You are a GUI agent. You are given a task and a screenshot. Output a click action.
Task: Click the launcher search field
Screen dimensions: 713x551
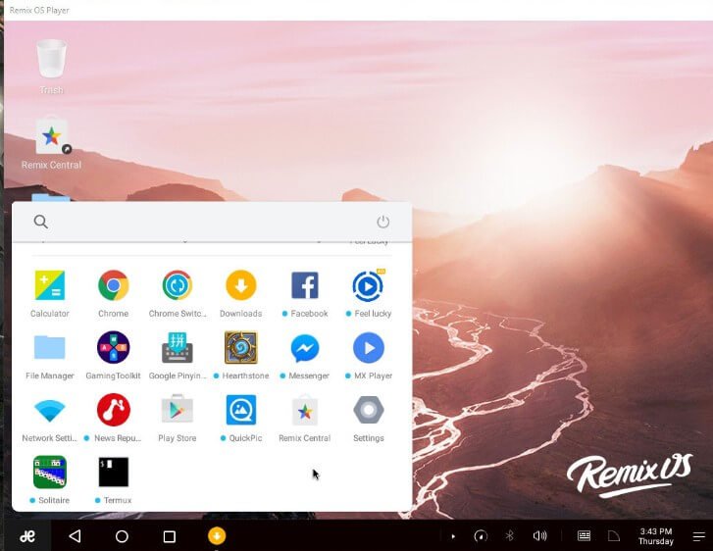coord(212,222)
